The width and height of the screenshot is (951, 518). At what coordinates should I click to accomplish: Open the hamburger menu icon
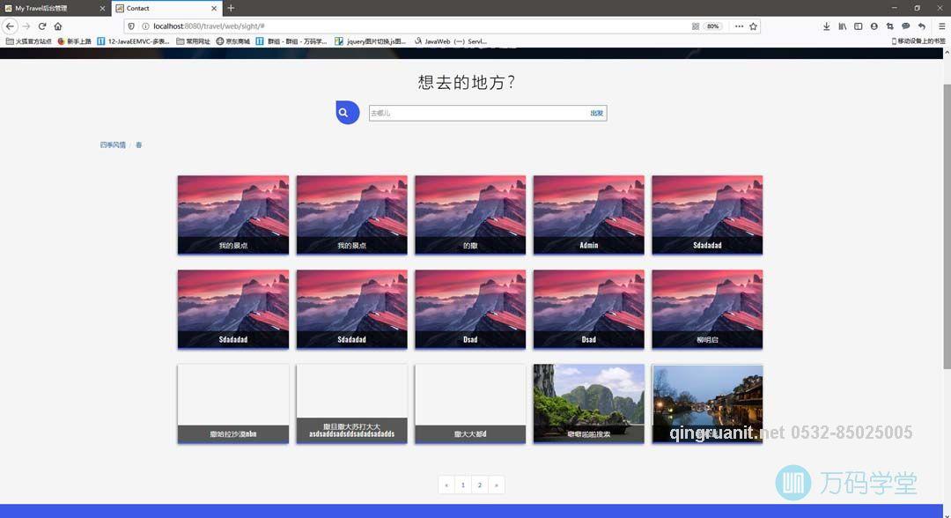[x=942, y=26]
